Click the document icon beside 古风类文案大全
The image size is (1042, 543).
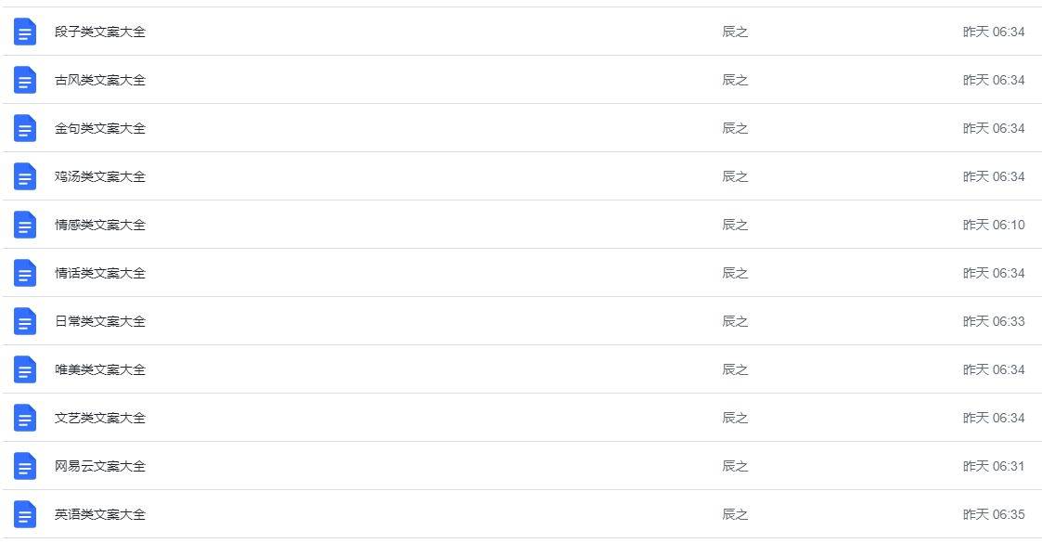tap(25, 80)
